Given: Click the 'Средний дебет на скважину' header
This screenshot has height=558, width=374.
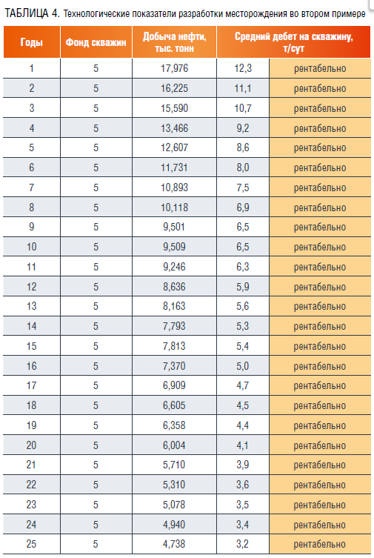Looking at the screenshot, I should [x=294, y=42].
